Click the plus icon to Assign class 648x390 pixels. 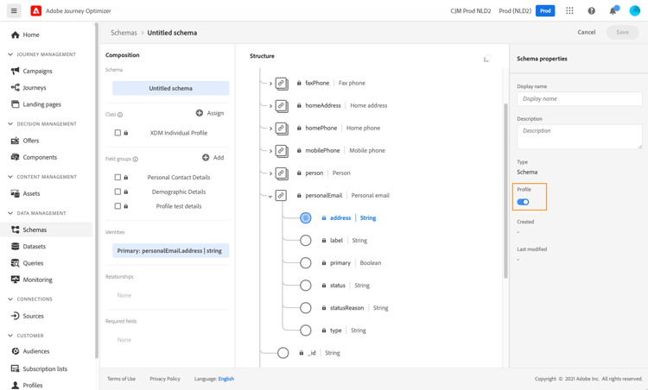tap(200, 113)
